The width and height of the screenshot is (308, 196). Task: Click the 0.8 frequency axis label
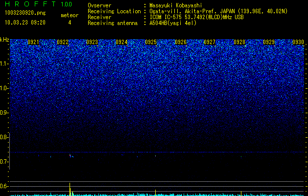[x=4, y=137]
